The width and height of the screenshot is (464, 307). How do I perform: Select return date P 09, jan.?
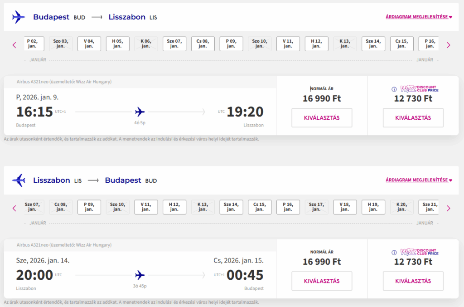point(89,207)
